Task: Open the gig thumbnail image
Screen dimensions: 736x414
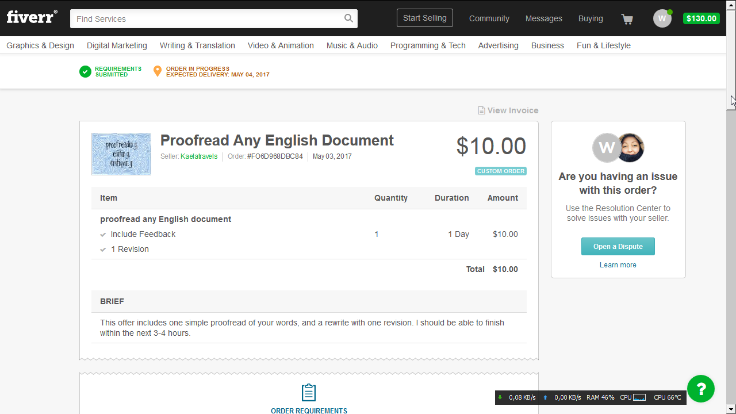Action: coord(121,154)
